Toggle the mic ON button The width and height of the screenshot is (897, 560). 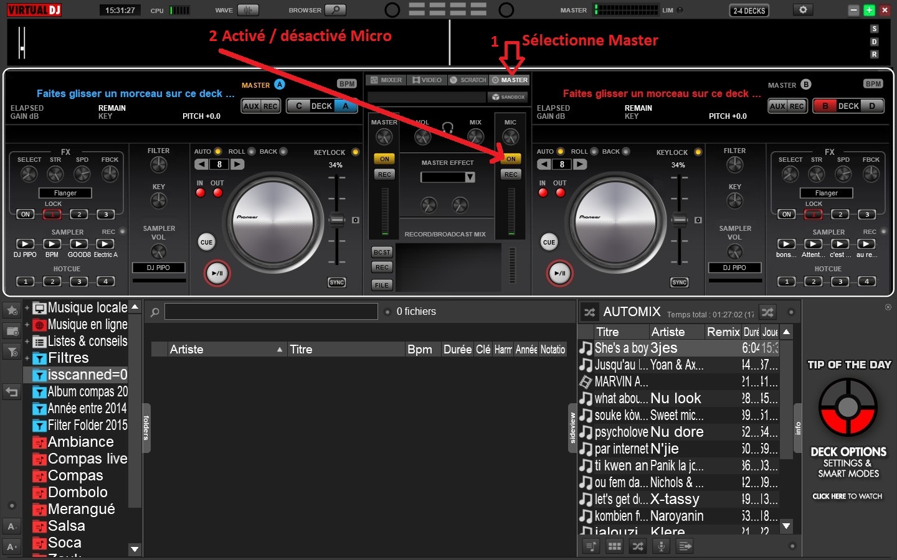click(x=511, y=159)
